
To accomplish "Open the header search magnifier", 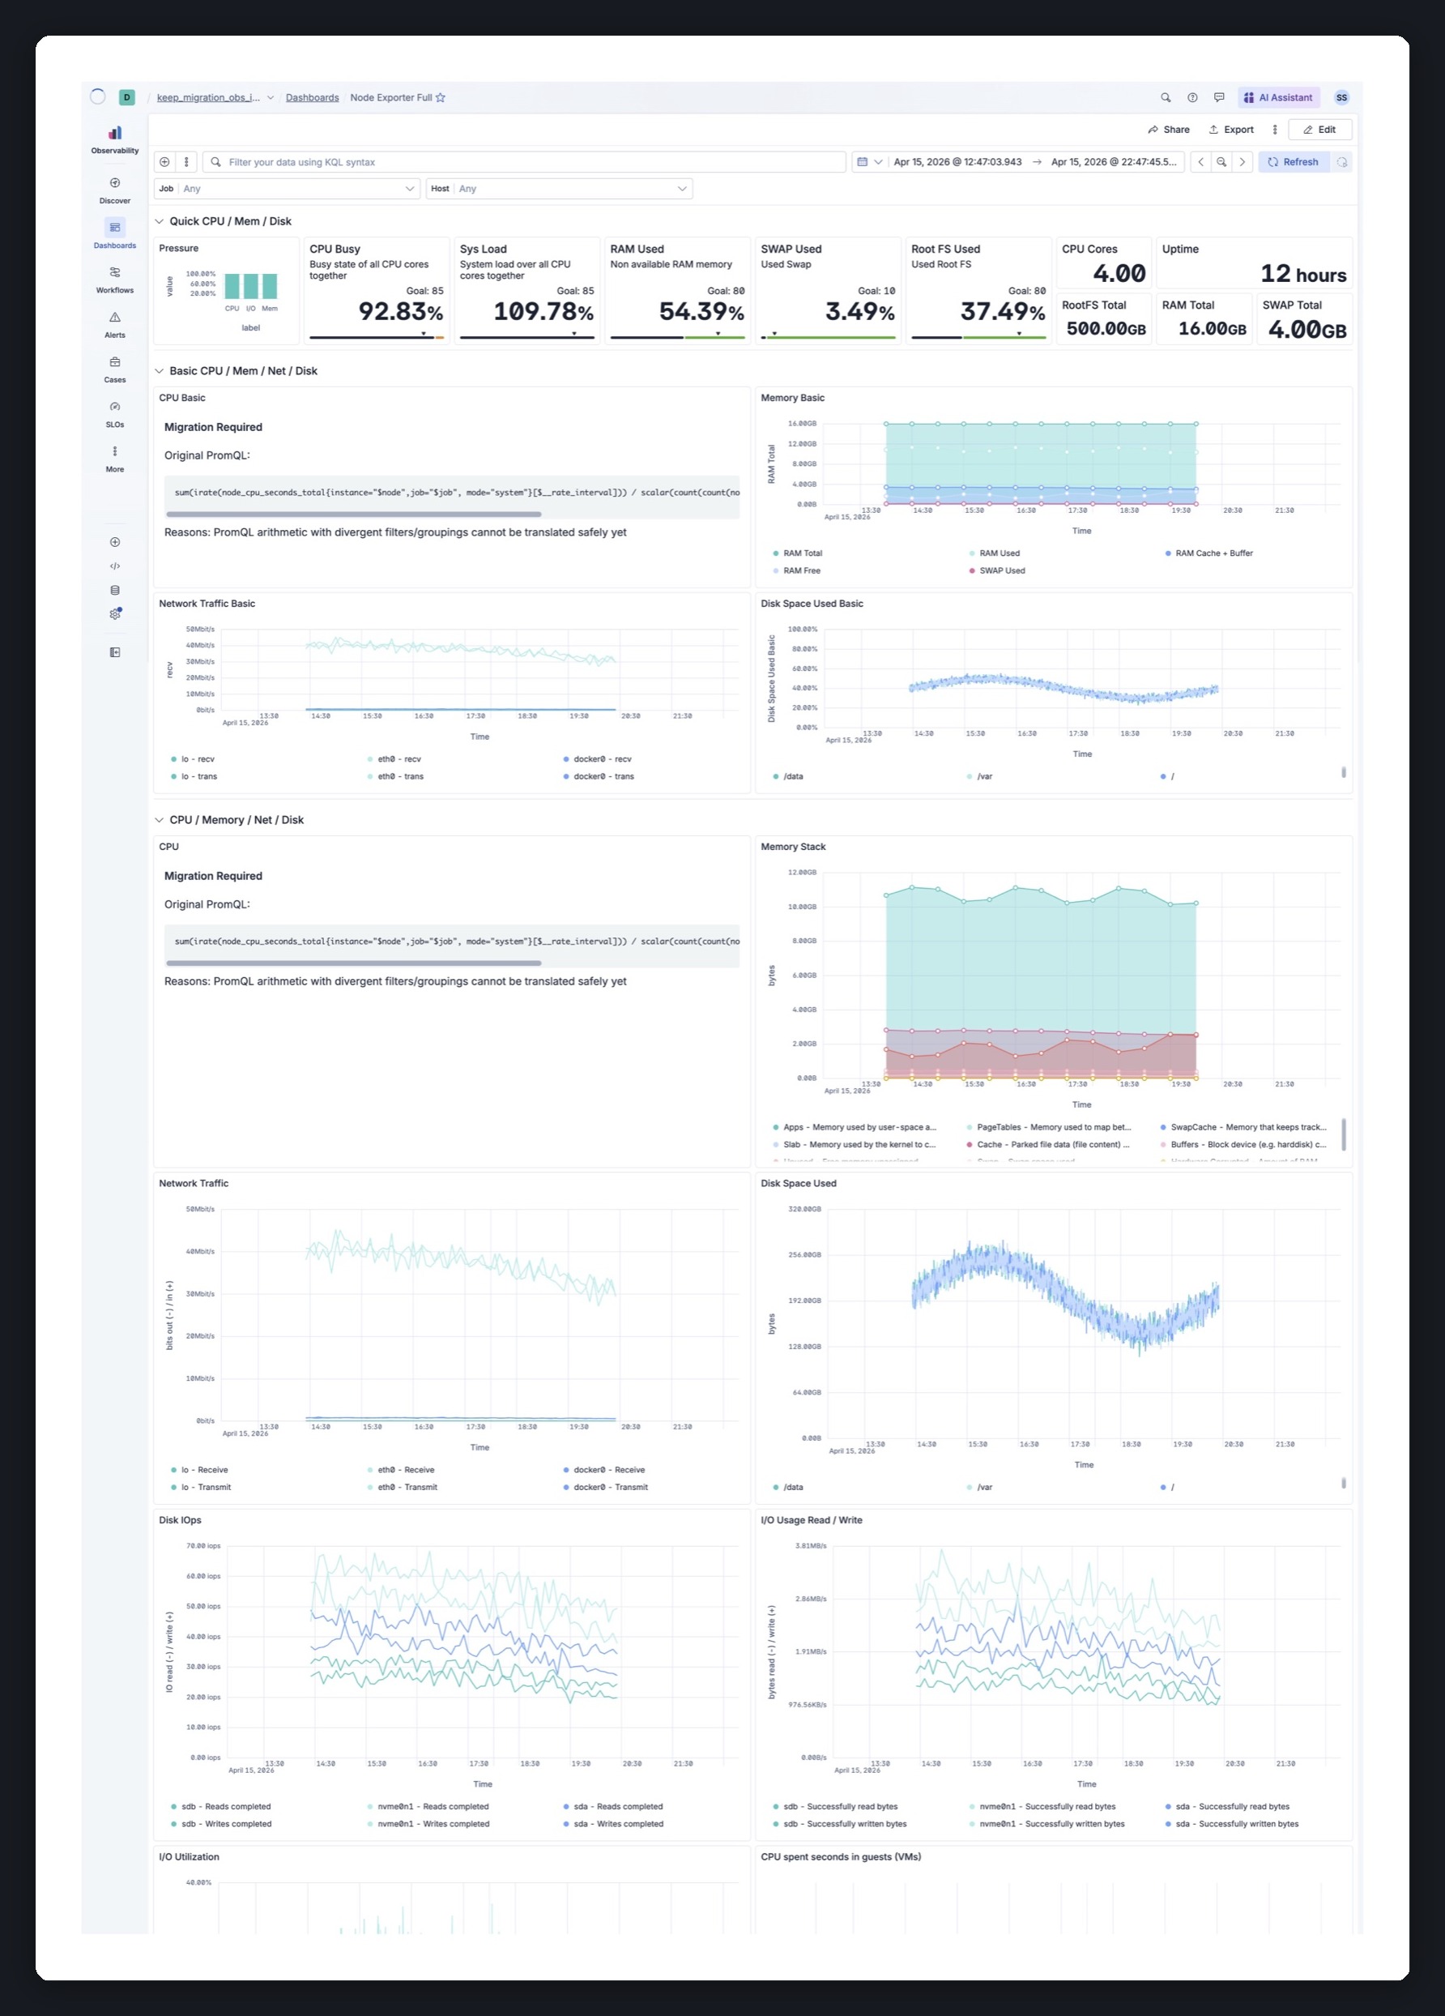I will tap(1166, 98).
